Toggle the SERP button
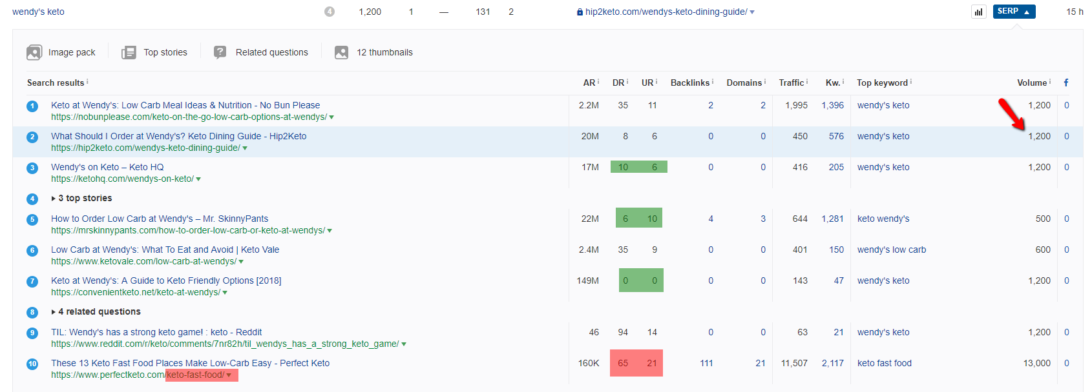Viewport: 1092px width, 392px height. coord(1014,12)
